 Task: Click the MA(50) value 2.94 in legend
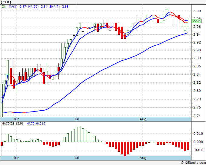44,7
